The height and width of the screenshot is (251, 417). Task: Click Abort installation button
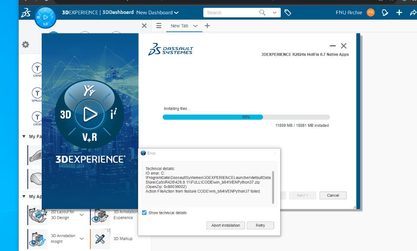tap(225, 225)
